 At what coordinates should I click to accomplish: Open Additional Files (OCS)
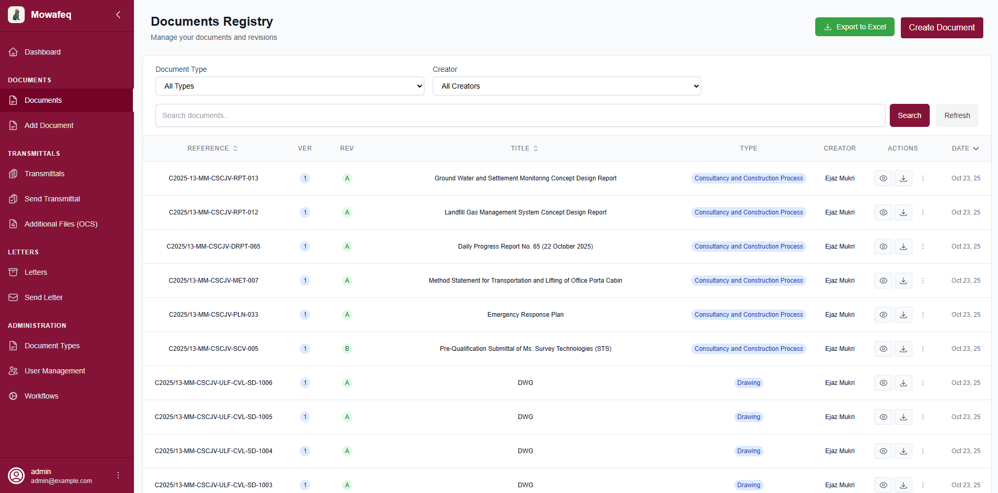tap(60, 223)
